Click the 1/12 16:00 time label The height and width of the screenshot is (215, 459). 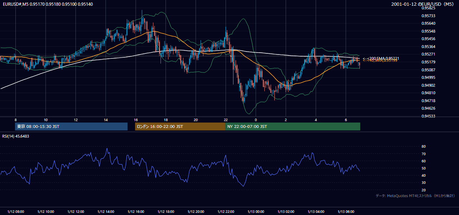(136, 211)
